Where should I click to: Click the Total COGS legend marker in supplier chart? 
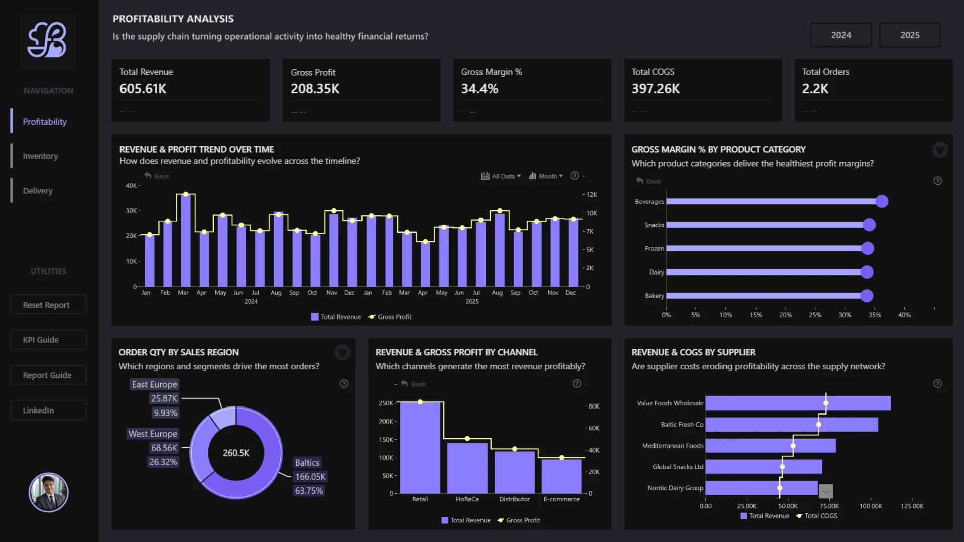(x=799, y=516)
